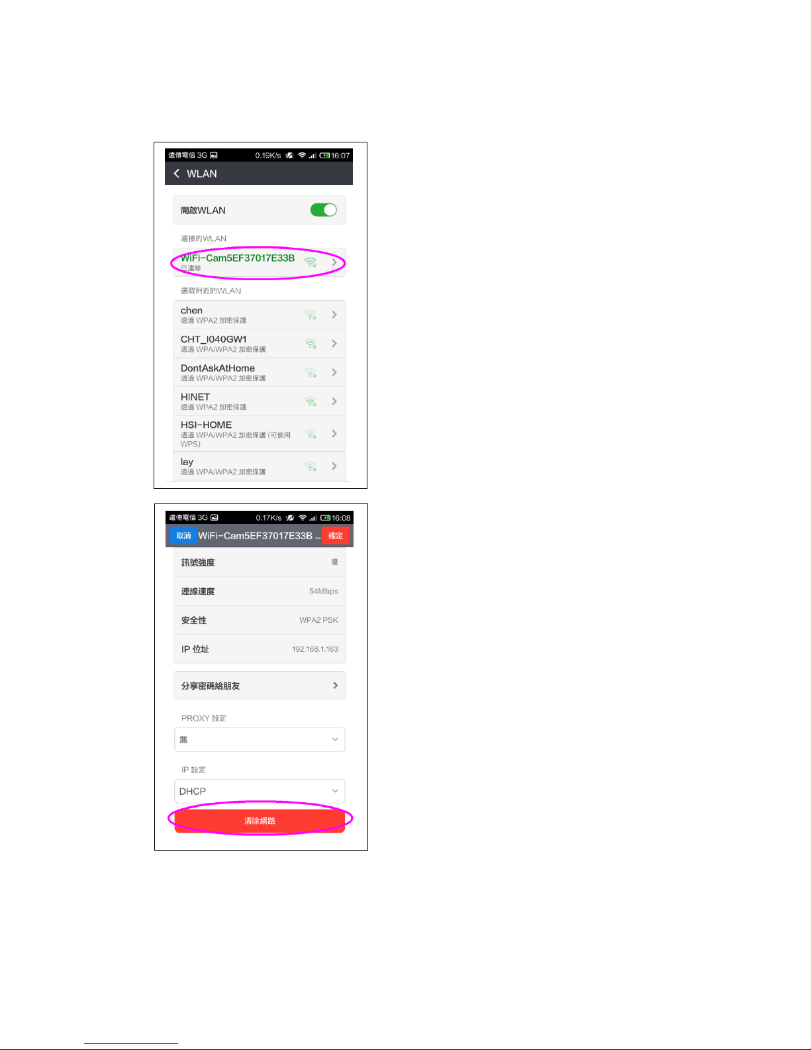
Task: Tap the back arrow beside WLAN title
Action: 177,174
